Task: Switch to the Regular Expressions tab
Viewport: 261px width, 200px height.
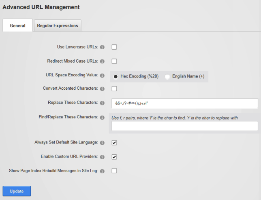Action: (x=58, y=25)
